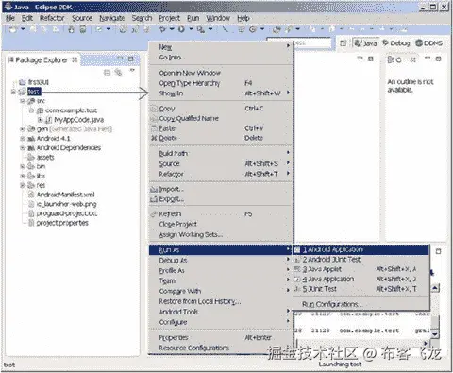The width and height of the screenshot is (453, 373).
Task: Click the External Tools run icon
Action: tap(200, 29)
